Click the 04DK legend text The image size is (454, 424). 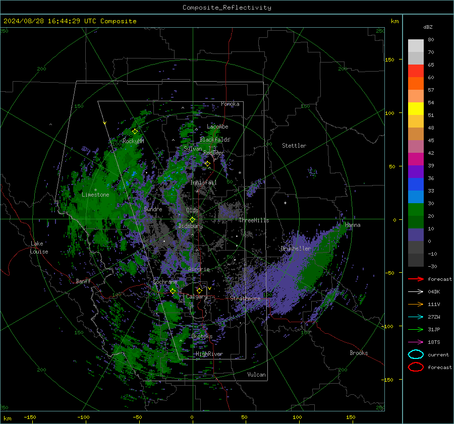[434, 291]
